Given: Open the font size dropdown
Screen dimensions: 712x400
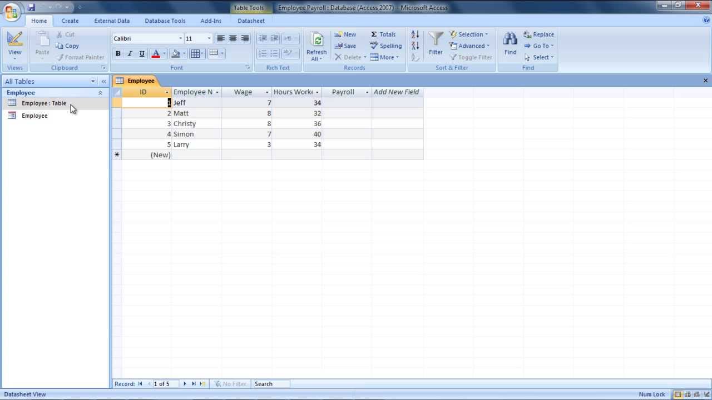Looking at the screenshot, I should [x=209, y=38].
